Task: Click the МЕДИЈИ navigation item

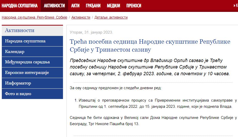Action: pos(113,6)
